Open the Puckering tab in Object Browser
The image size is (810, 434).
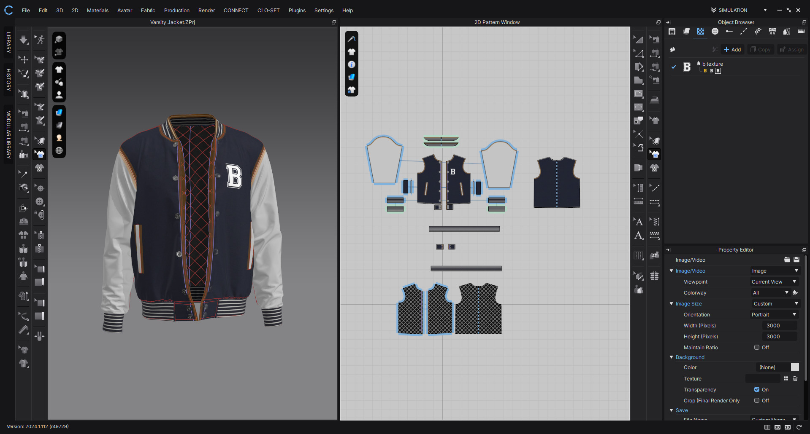click(x=758, y=31)
